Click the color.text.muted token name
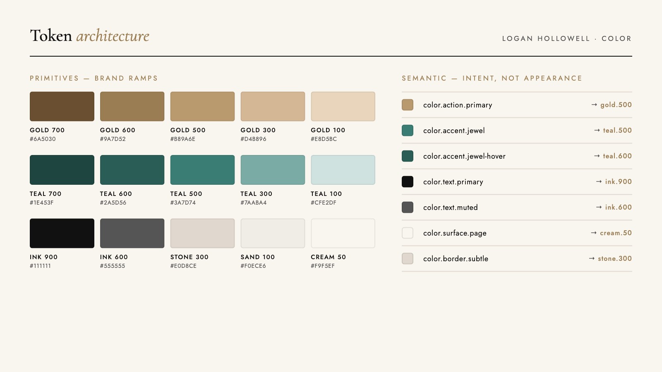Viewport: 662px width, 372px height. (451, 207)
